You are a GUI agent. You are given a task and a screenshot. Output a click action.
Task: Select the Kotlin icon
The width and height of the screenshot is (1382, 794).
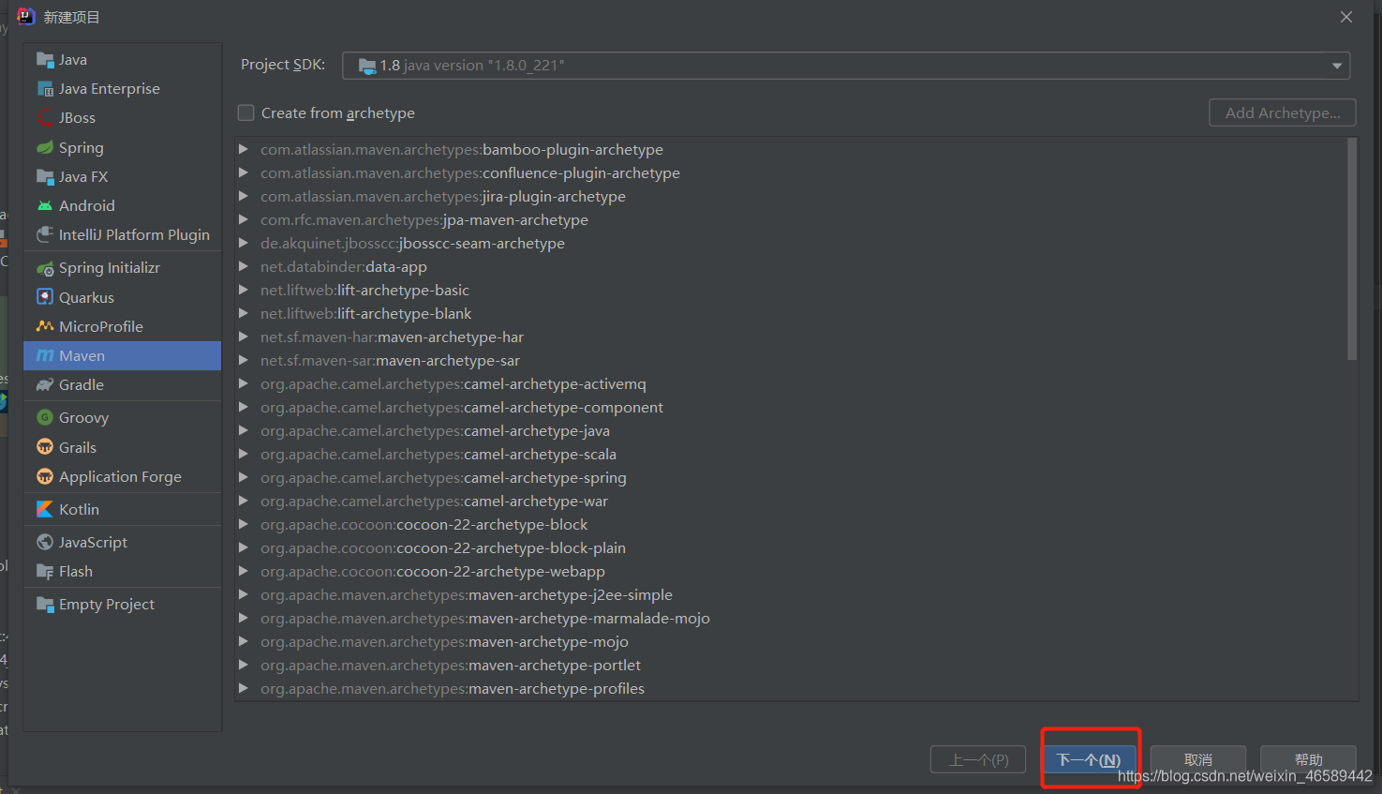coord(45,509)
